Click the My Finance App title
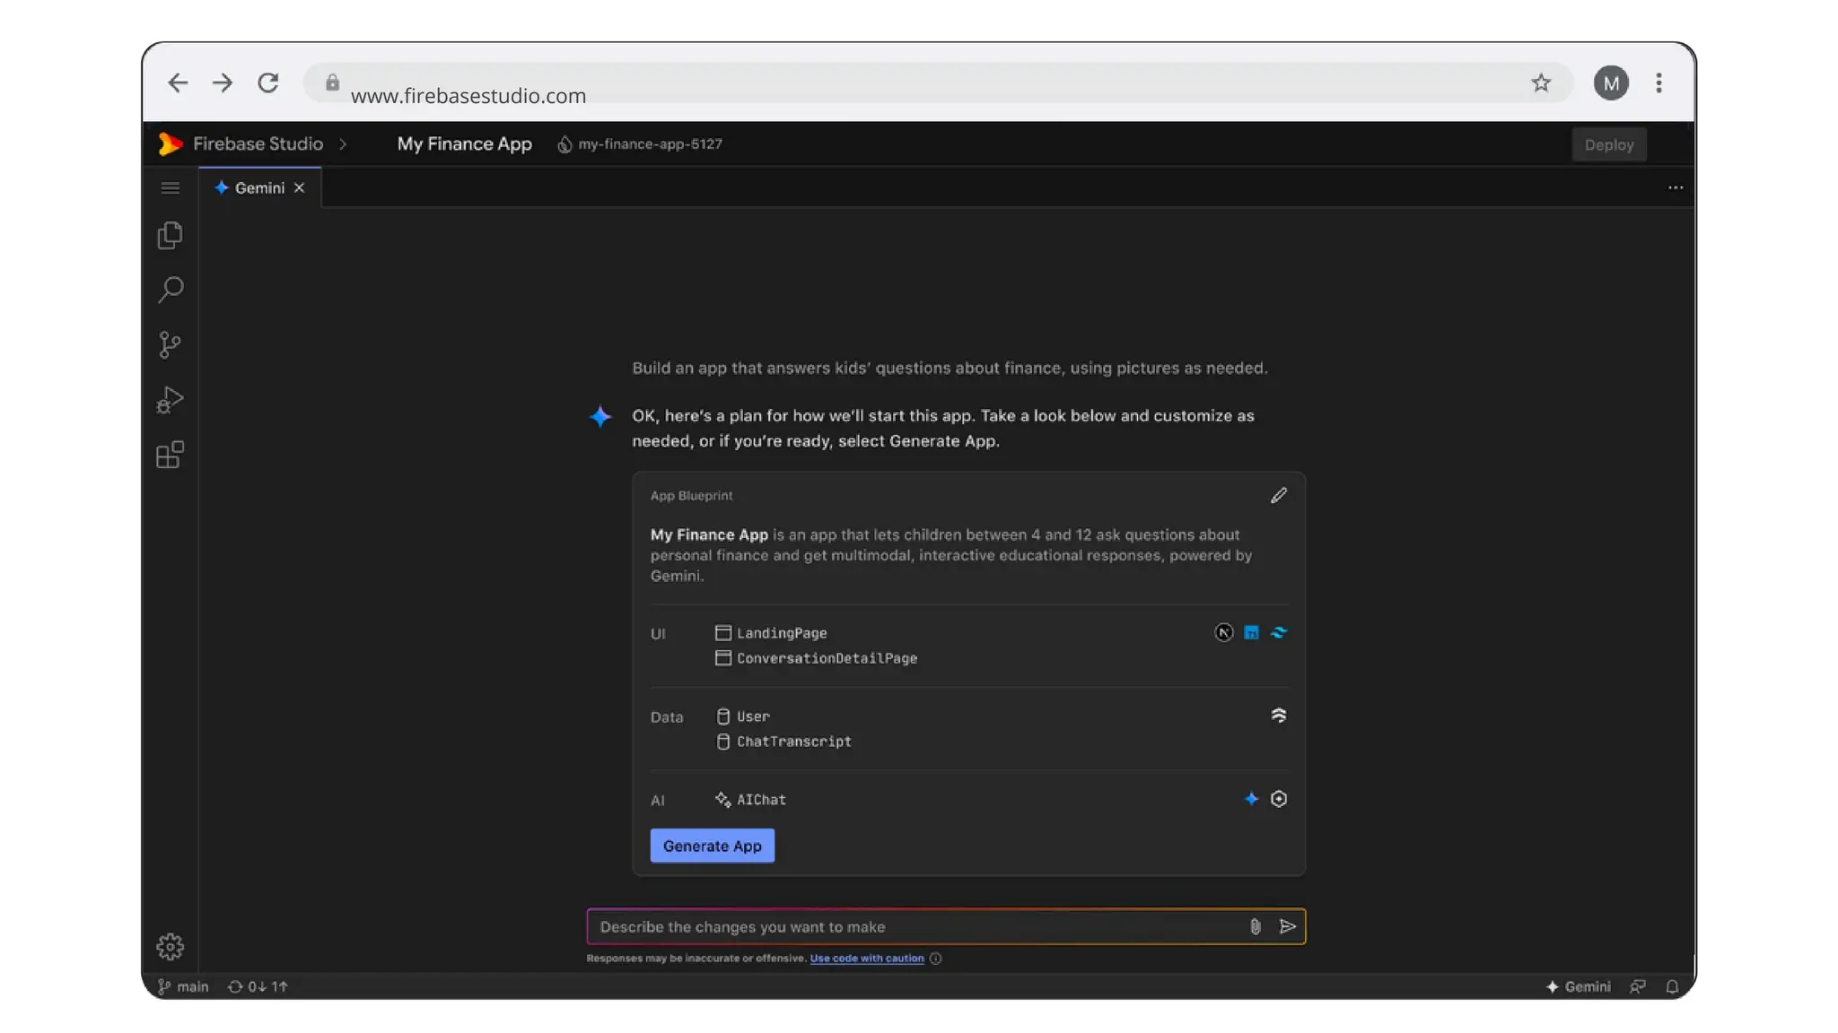Viewport: 1838px width, 1033px height. point(465,144)
